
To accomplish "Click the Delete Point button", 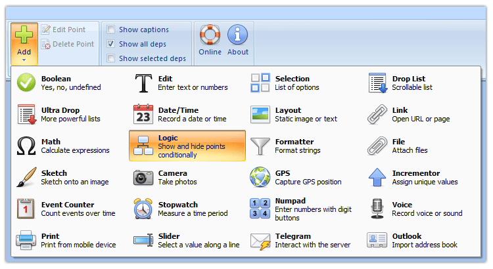I will pyautogui.click(x=68, y=44).
